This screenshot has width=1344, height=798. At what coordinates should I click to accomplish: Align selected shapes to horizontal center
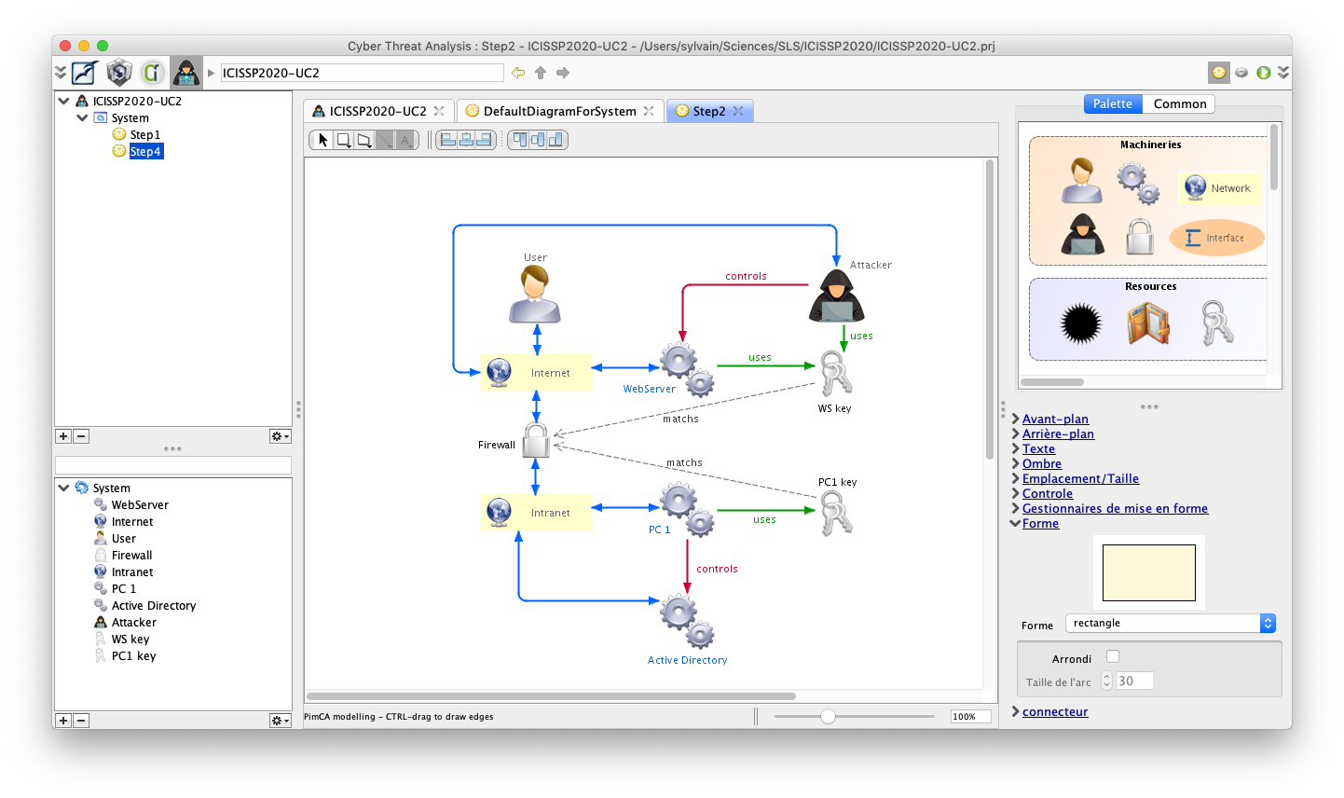(466, 140)
